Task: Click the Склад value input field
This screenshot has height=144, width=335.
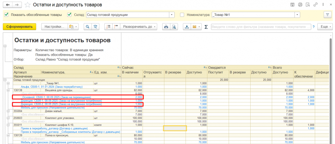Action: point(128,15)
